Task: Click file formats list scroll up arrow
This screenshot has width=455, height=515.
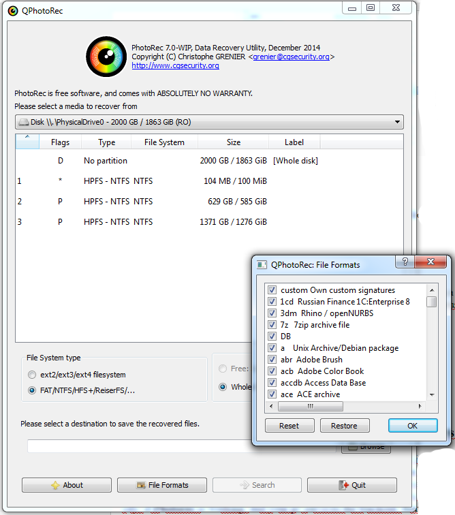Action: 432,290
